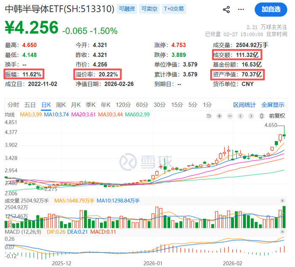Image resolution: width=295 pixels, height=267 pixels.
Task: Click the volume MA10:1298.84万手 label
Action: [x=118, y=201]
